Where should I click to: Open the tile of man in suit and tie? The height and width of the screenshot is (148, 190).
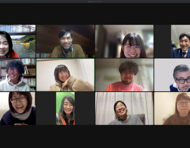(x=180, y=41)
